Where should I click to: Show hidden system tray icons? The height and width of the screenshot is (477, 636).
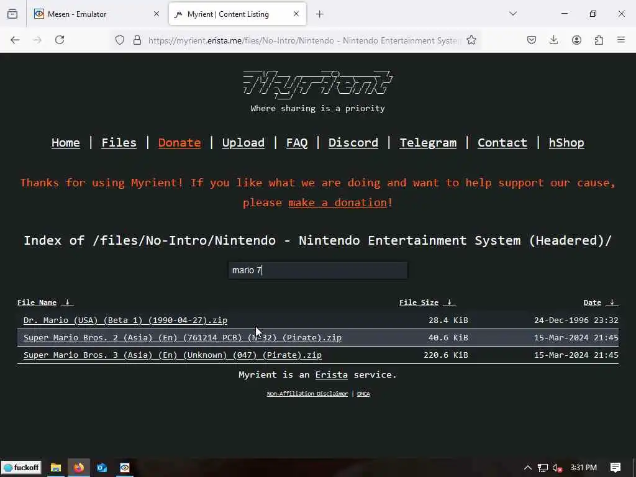(x=528, y=468)
